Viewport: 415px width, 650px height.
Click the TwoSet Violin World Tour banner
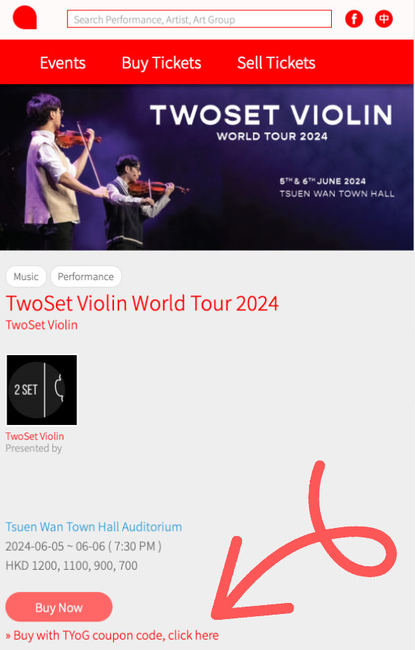207,168
